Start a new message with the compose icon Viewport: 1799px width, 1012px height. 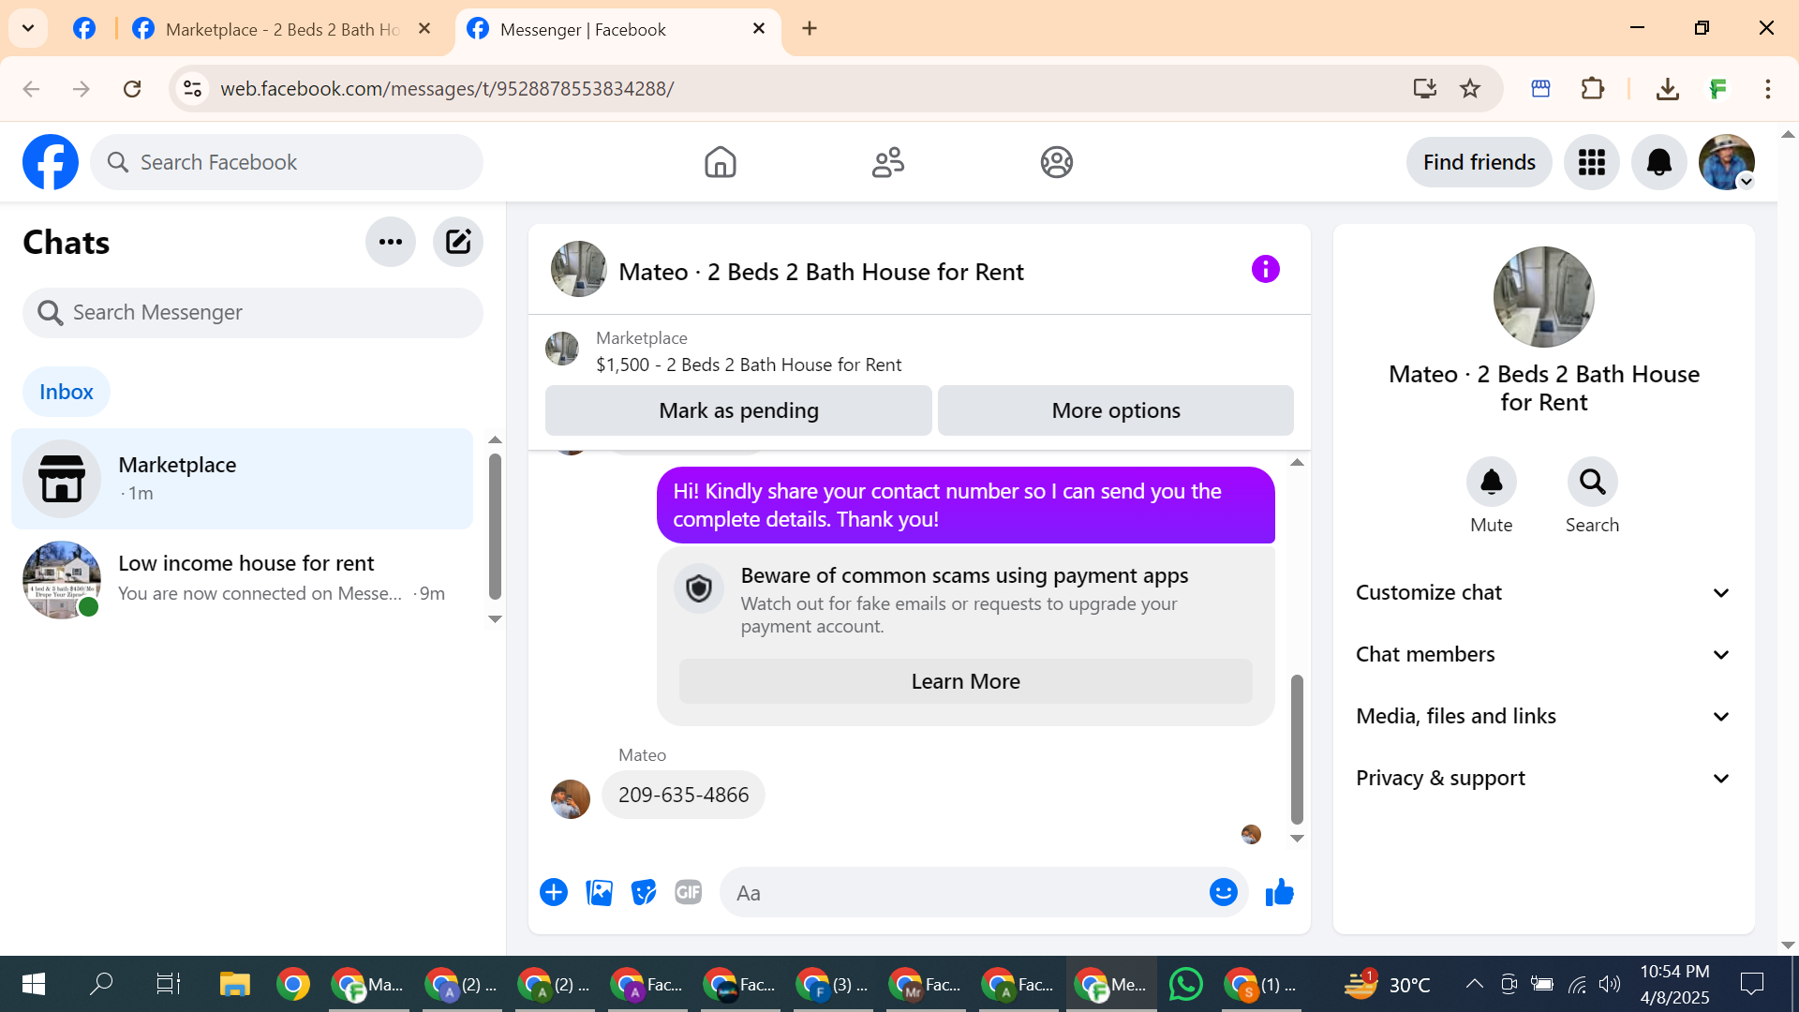tap(457, 242)
